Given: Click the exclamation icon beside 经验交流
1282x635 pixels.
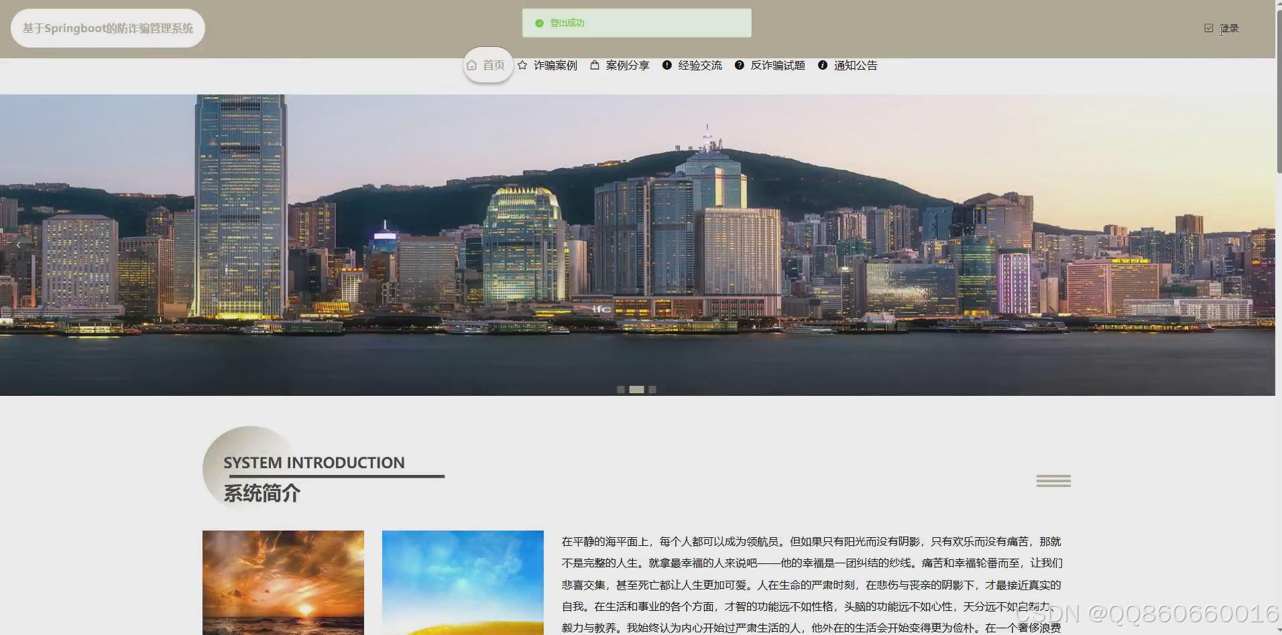Looking at the screenshot, I should (666, 65).
